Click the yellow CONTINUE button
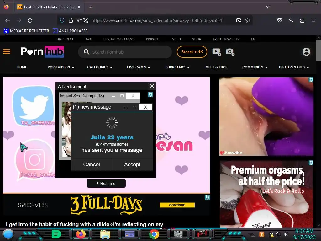The image size is (321, 241). tap(177, 205)
